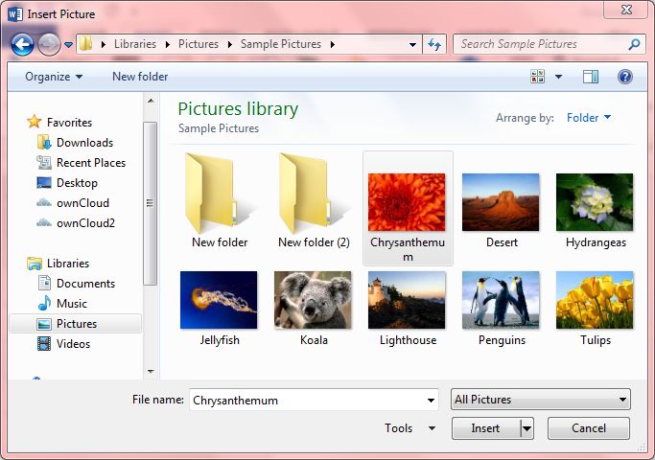Click the Search Sample Pictures field
The width and height of the screenshot is (655, 460).
coord(550,44)
